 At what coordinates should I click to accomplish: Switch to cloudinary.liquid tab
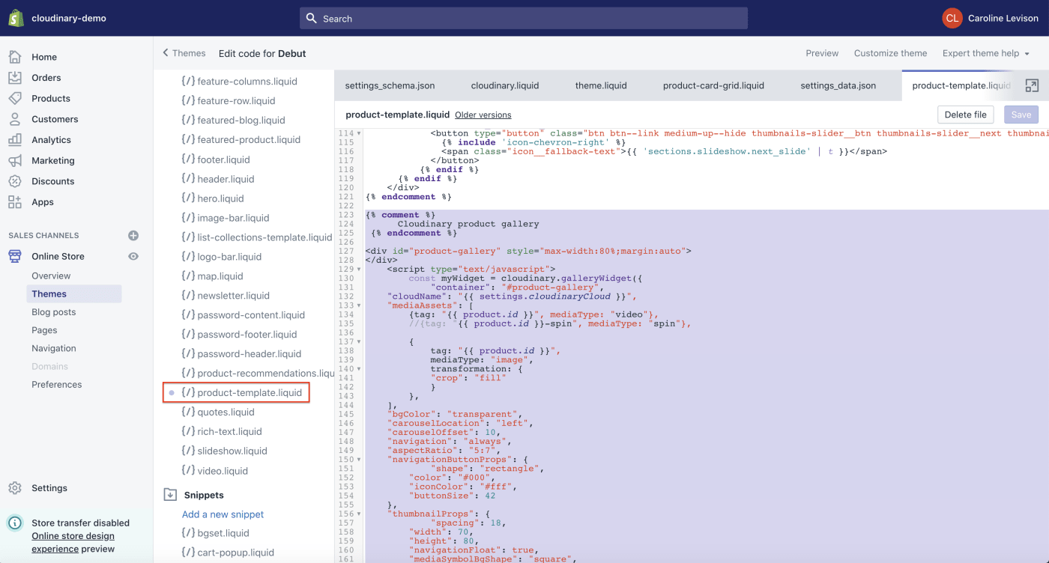(x=505, y=85)
